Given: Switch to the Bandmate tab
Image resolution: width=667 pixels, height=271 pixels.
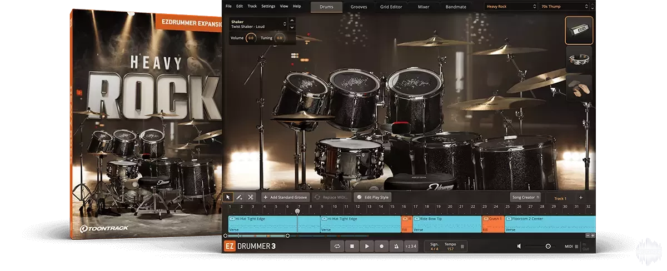Looking at the screenshot, I should point(456,7).
